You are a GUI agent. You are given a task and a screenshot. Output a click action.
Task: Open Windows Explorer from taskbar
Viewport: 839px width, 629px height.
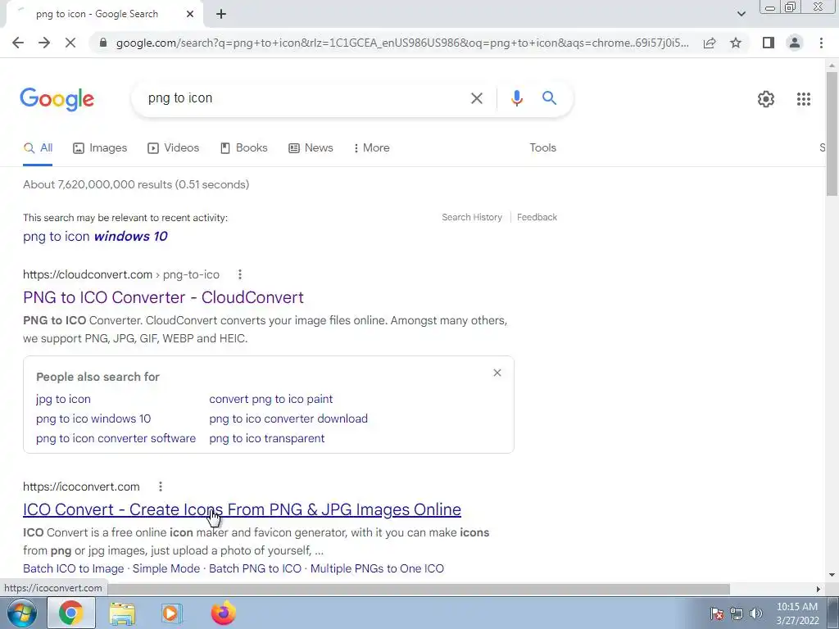[x=122, y=613]
